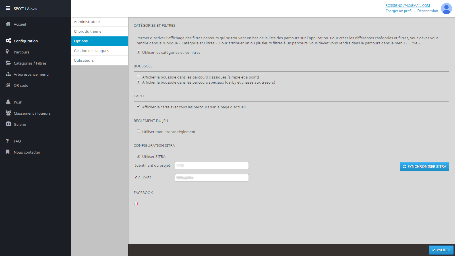Click the FAQ question mark icon

click(x=7, y=141)
